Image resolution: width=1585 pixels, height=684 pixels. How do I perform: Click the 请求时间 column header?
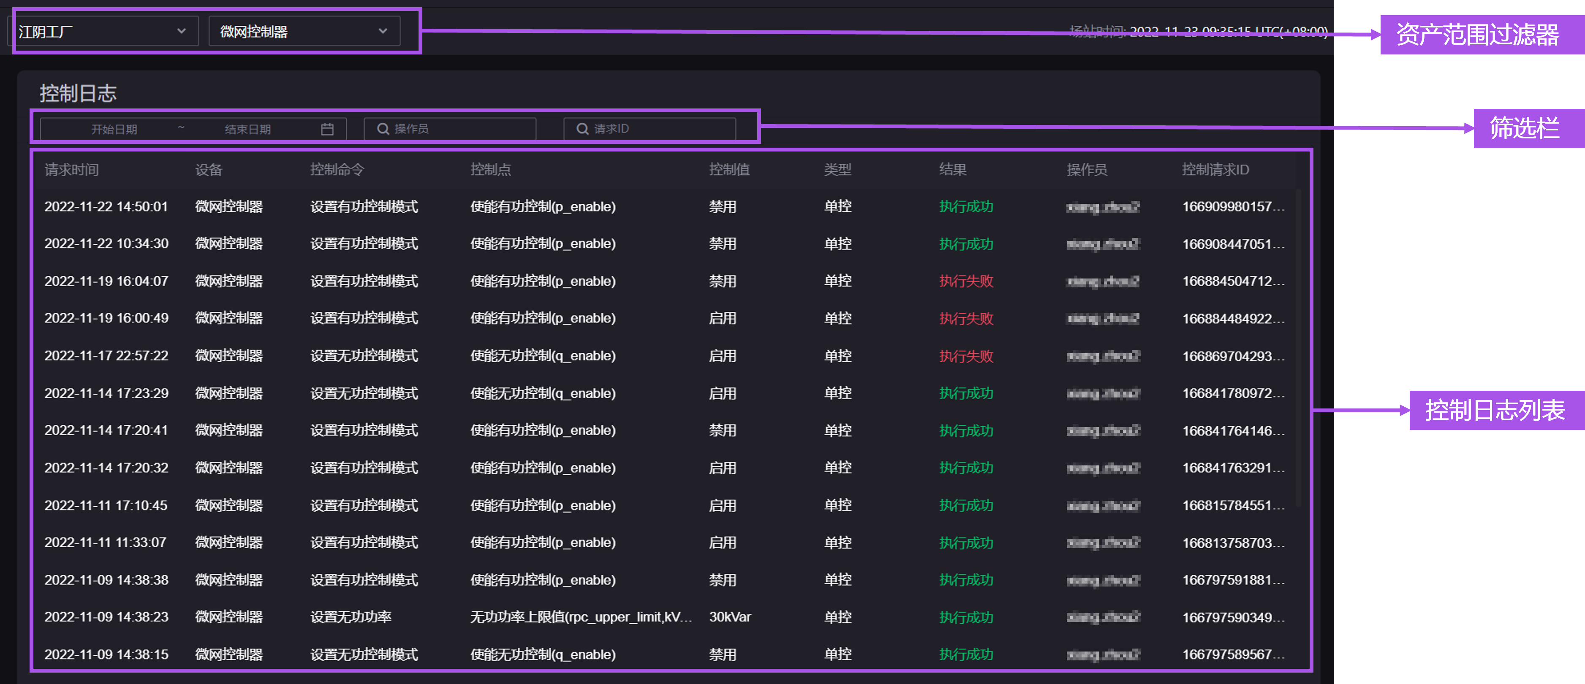(71, 170)
